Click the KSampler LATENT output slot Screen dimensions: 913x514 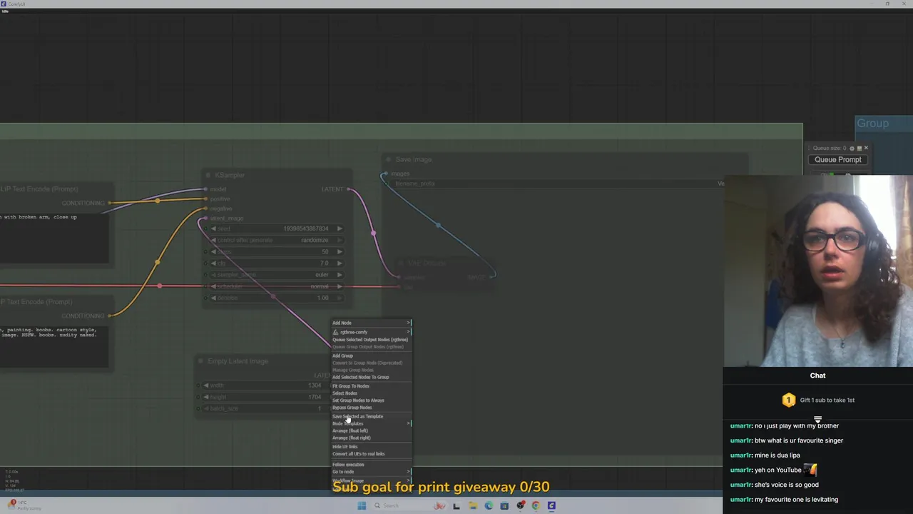coord(348,189)
